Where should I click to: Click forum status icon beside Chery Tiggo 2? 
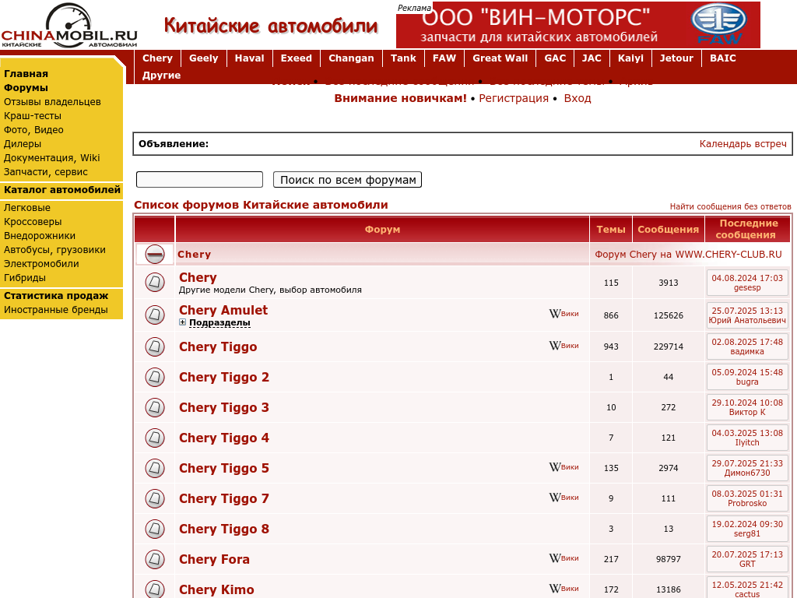pyautogui.click(x=155, y=377)
